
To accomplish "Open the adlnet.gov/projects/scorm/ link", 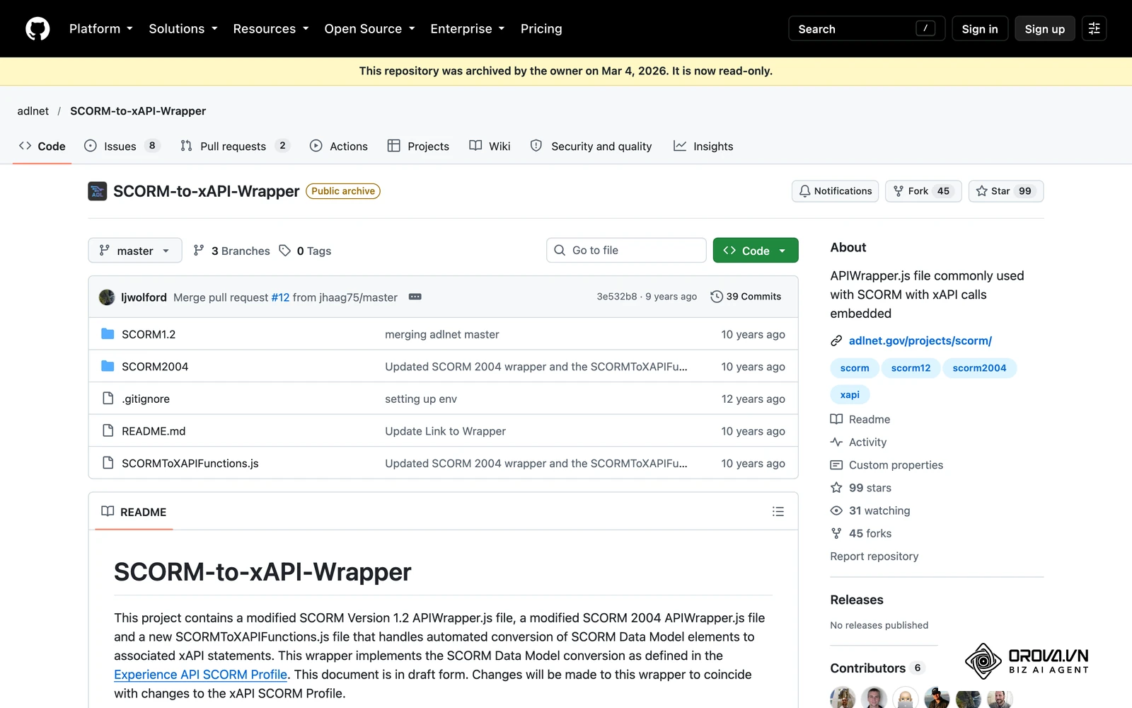I will [920, 341].
